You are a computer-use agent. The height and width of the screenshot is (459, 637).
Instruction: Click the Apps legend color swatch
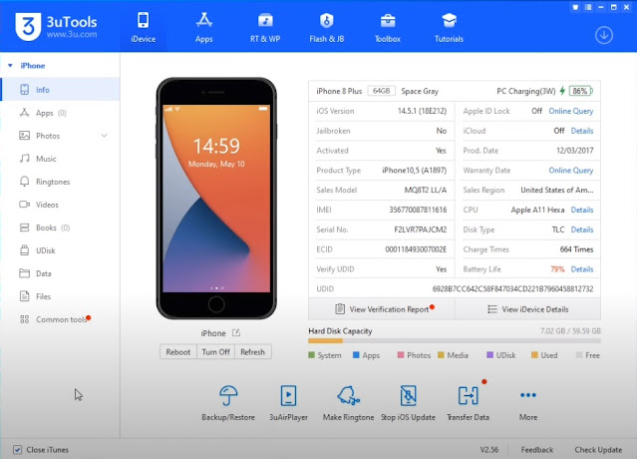click(356, 355)
